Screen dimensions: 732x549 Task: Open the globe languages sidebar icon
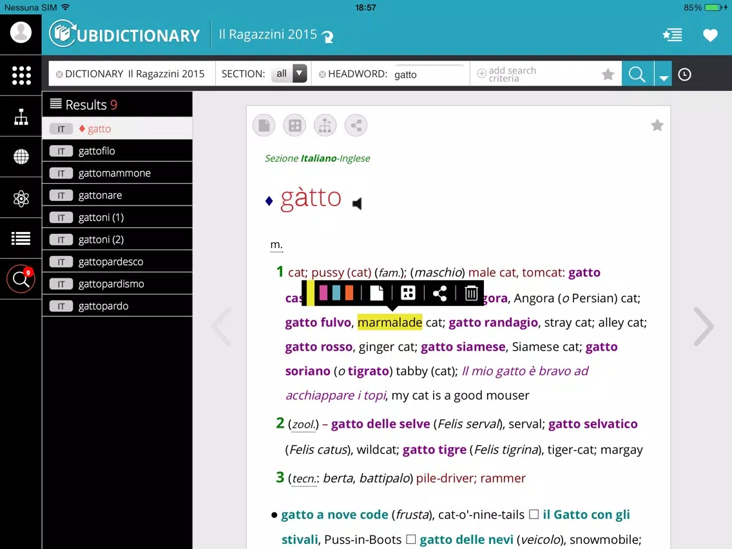21,157
